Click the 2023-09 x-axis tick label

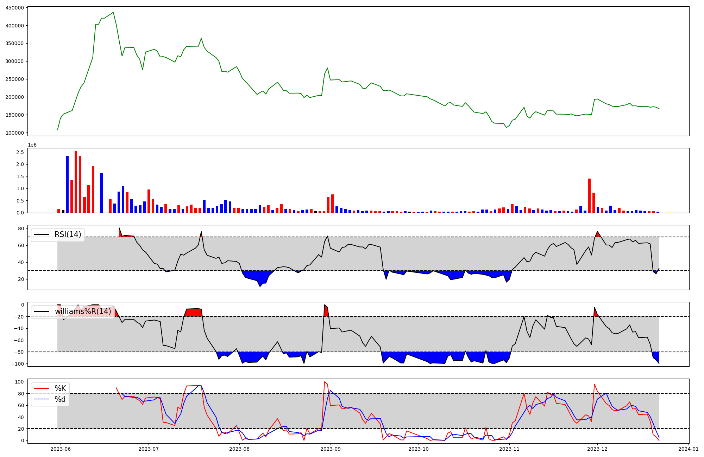pos(331,449)
